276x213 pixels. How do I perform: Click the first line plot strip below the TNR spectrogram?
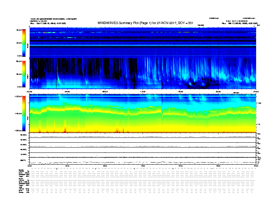coord(143,135)
